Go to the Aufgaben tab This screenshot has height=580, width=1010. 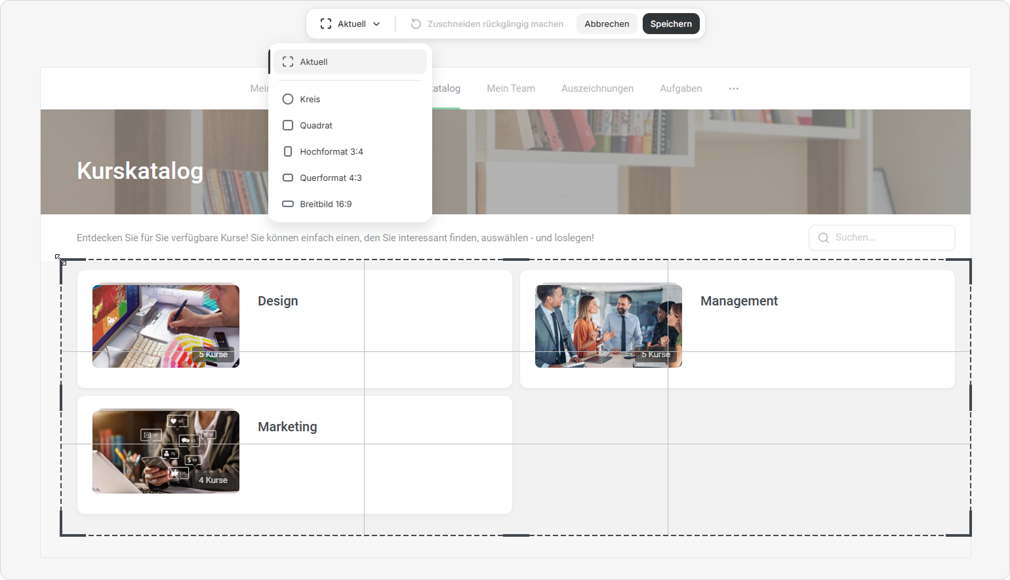681,88
